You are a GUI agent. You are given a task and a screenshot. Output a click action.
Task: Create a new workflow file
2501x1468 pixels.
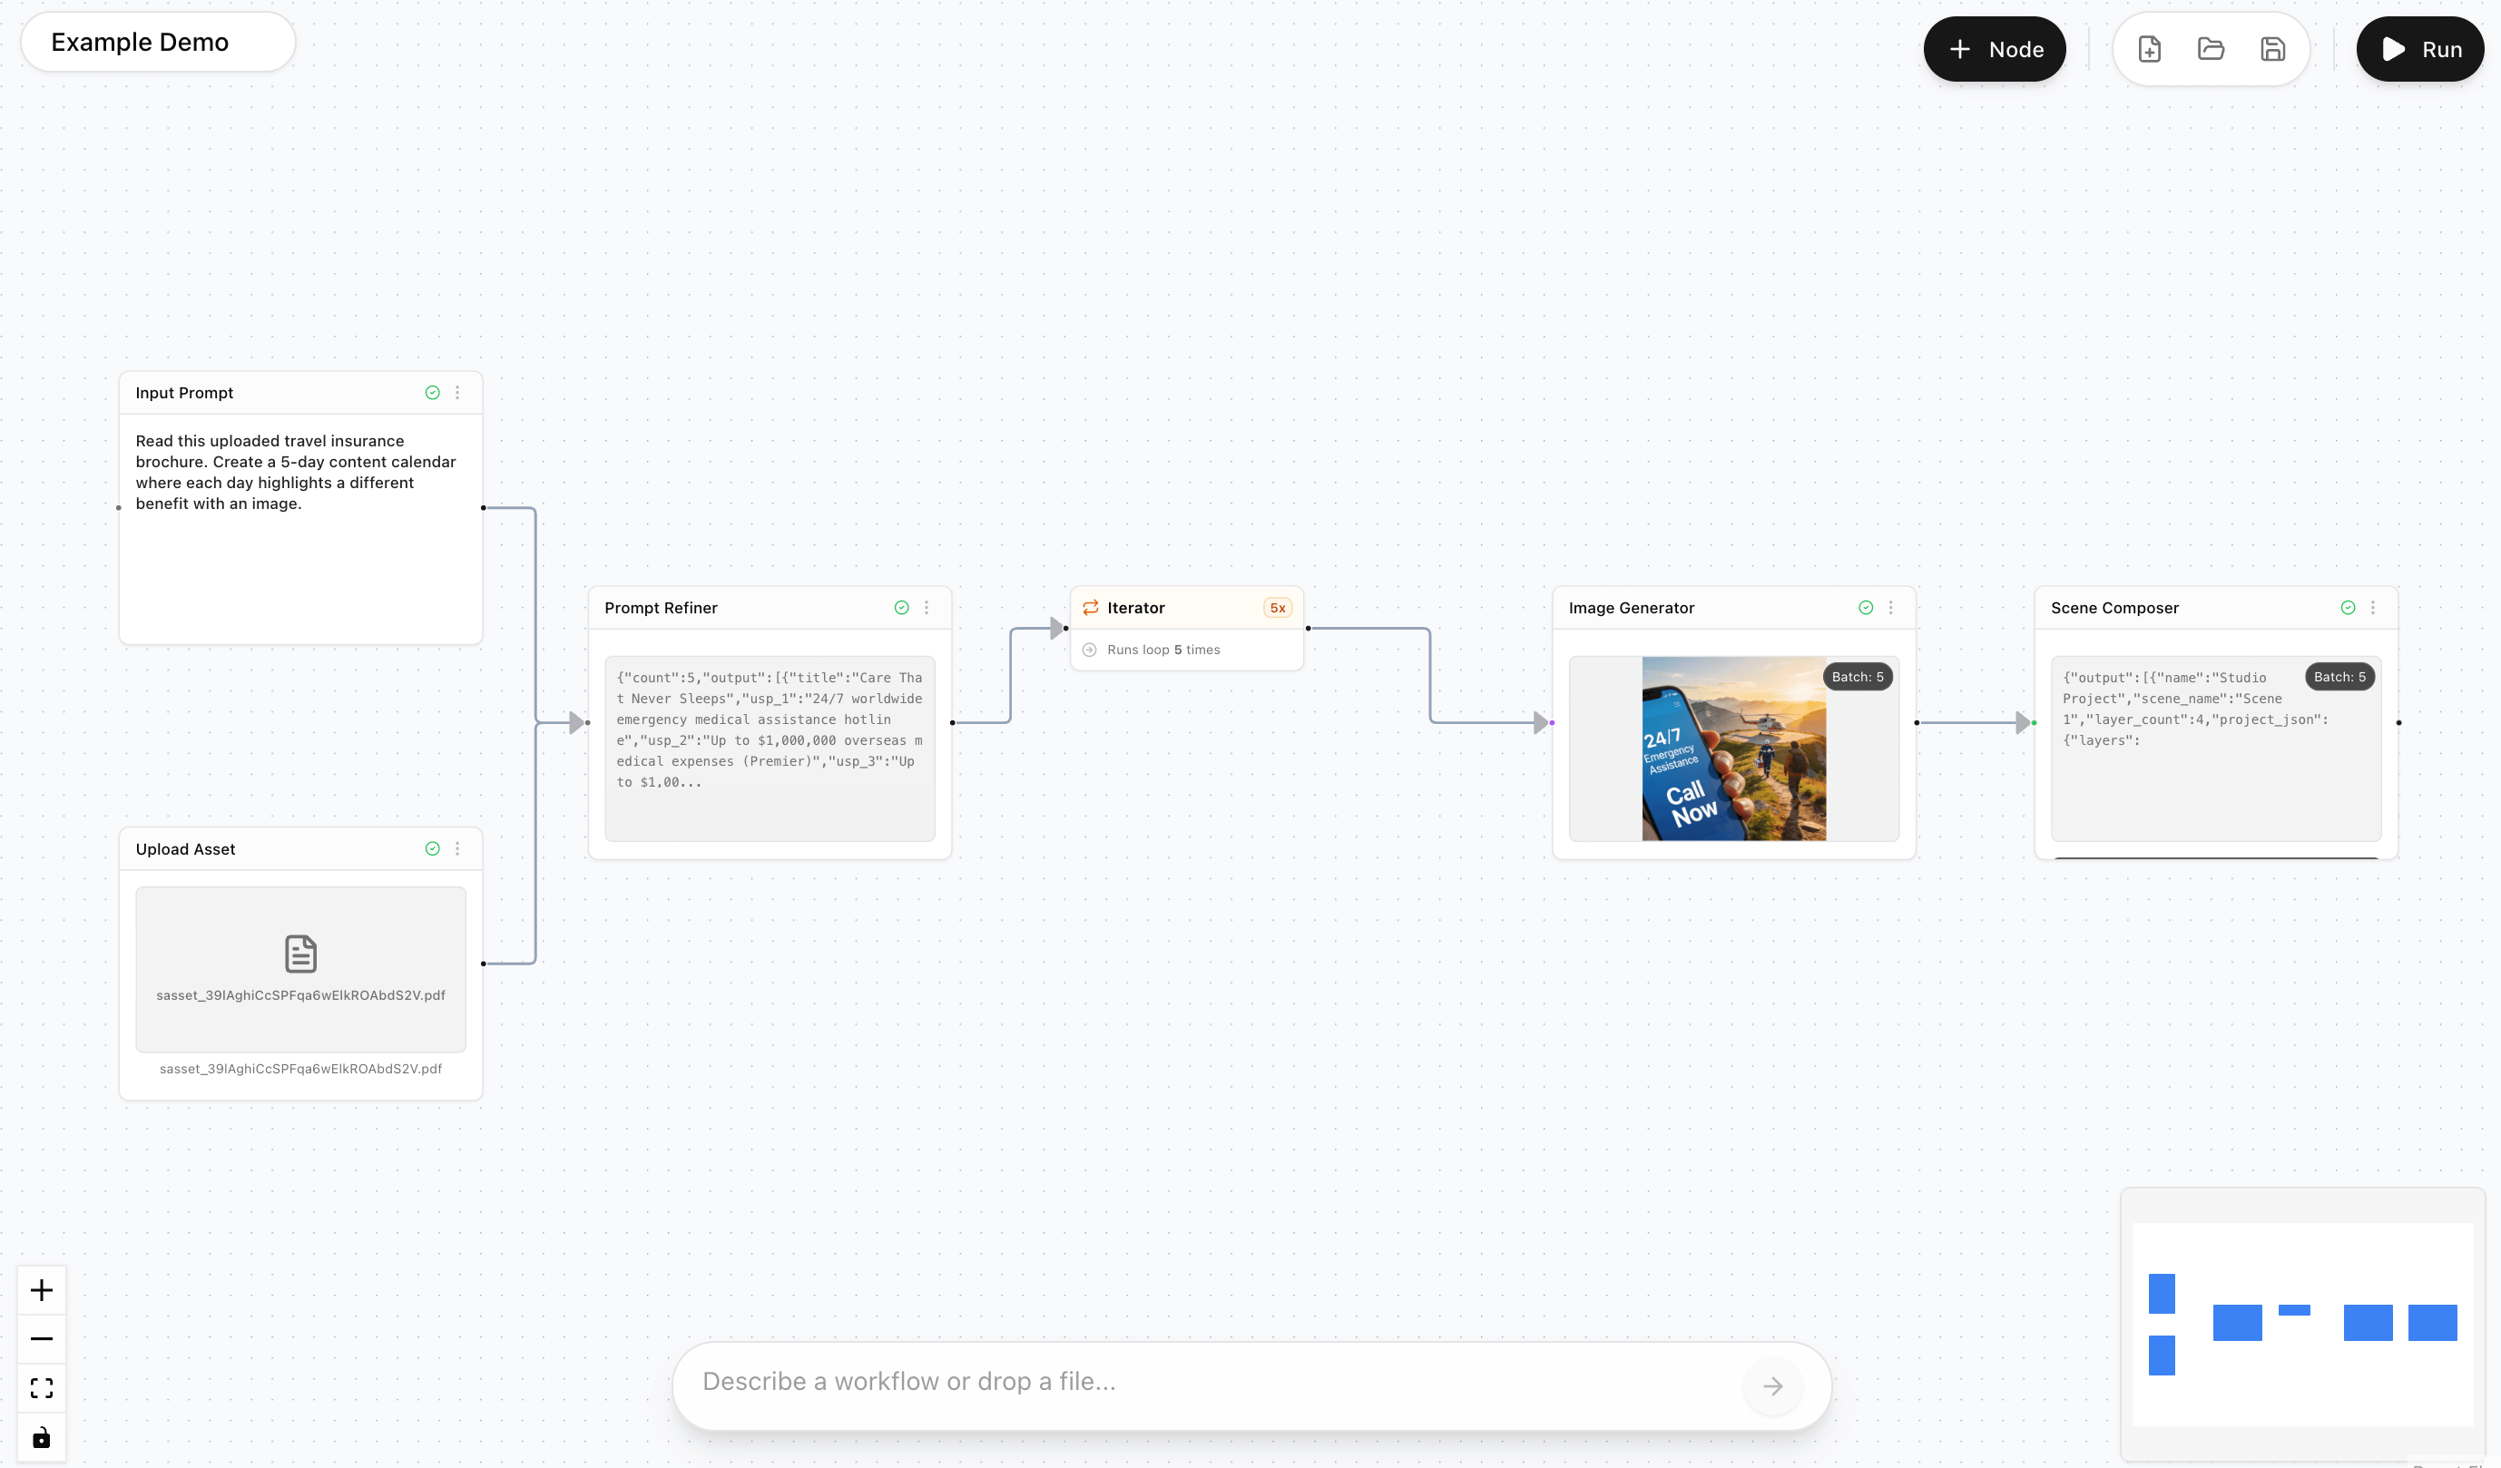click(x=2150, y=49)
